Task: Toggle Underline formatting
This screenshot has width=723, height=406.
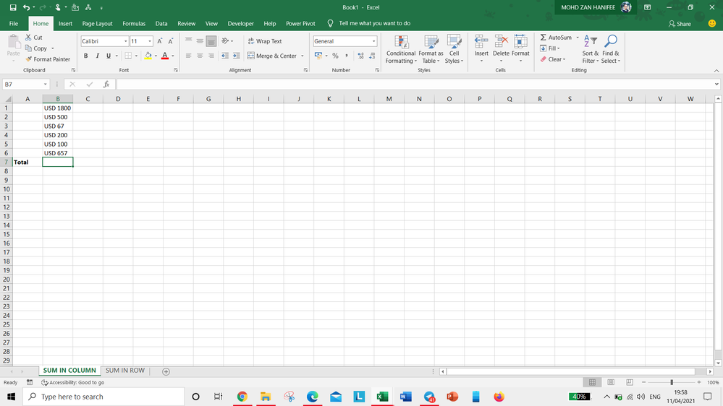Action: click(109, 56)
